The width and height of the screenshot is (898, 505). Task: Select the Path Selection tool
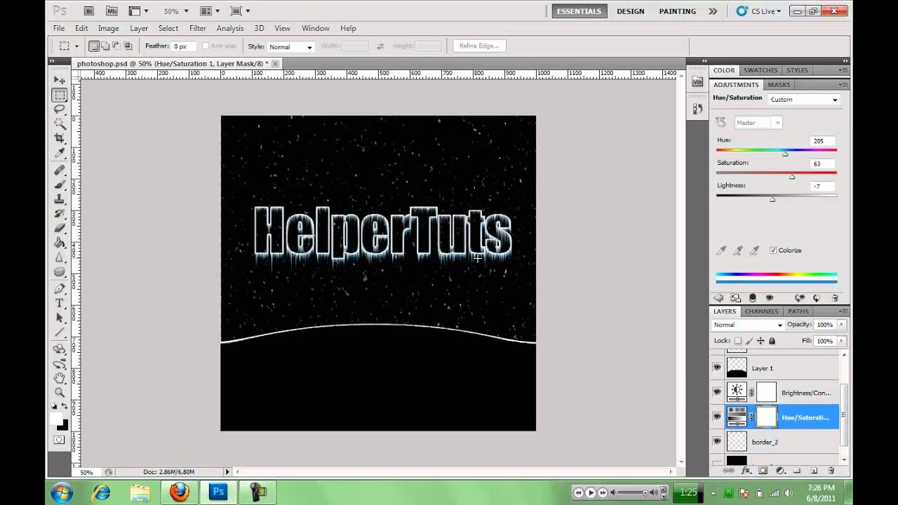60,318
